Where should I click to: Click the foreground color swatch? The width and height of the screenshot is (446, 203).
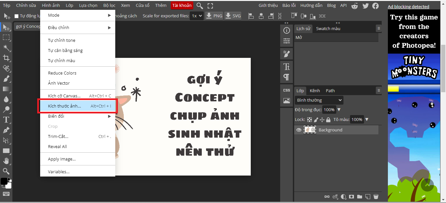(5, 181)
